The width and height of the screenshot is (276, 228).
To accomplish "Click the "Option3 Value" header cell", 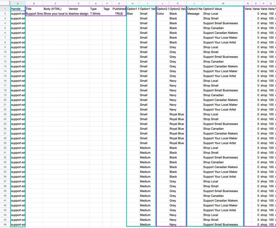I will click(x=223, y=9).
